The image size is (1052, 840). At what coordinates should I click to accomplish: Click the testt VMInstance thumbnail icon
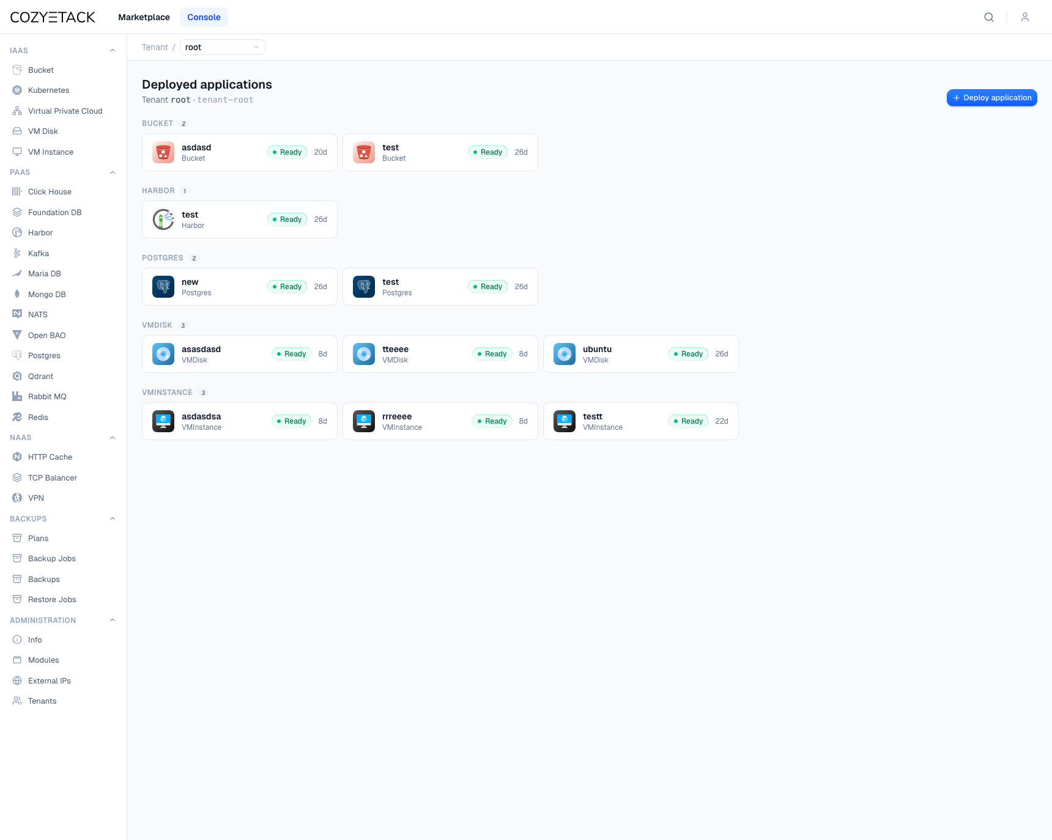pyautogui.click(x=565, y=421)
